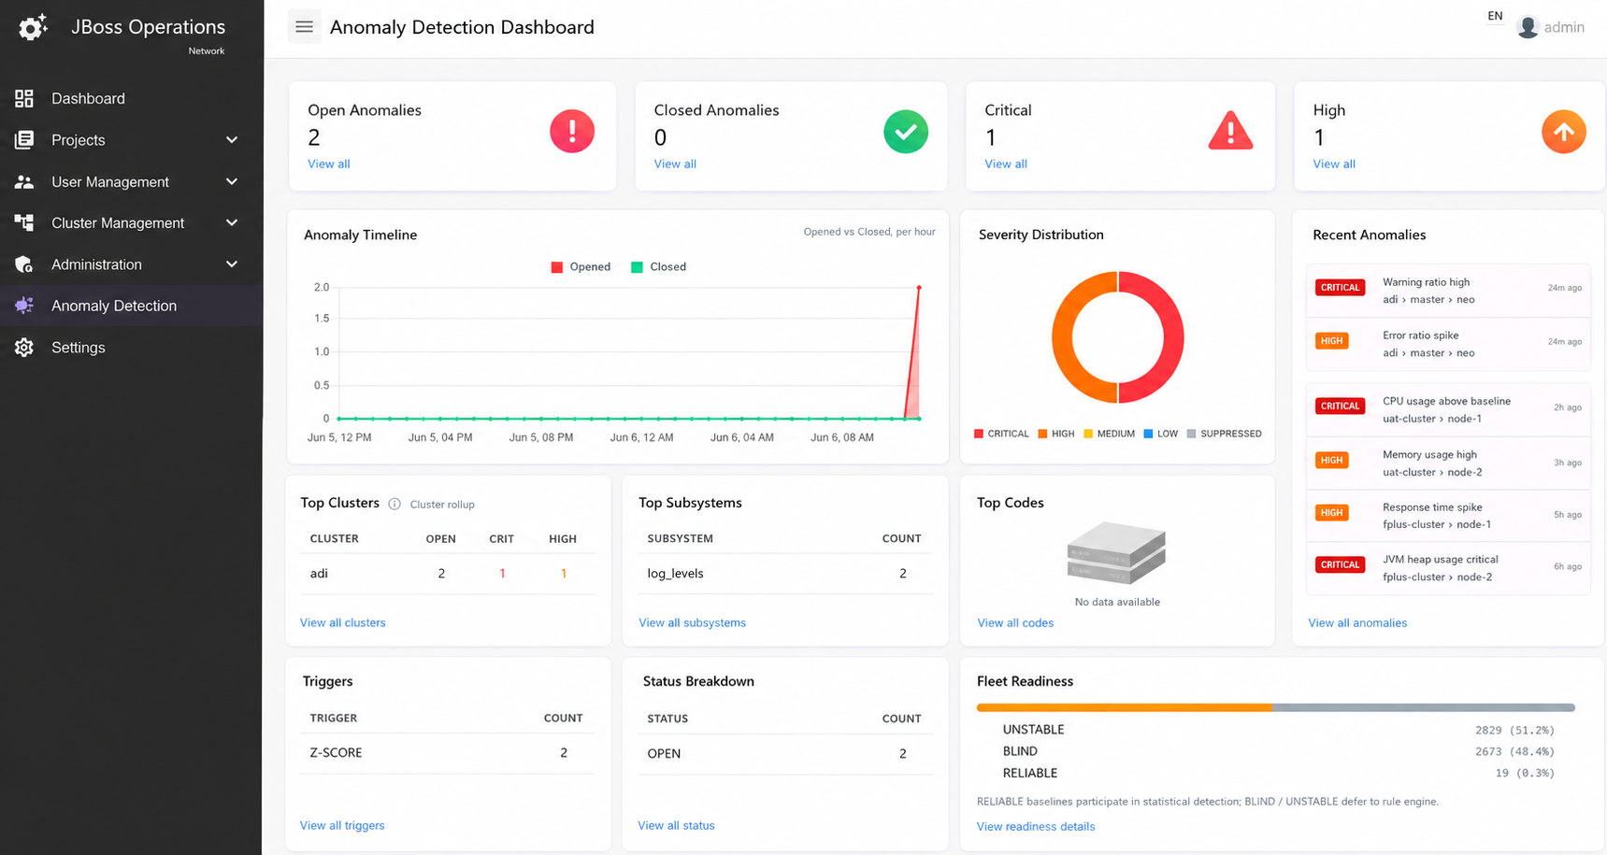
Task: Open View all subsystems link
Action: (x=692, y=623)
